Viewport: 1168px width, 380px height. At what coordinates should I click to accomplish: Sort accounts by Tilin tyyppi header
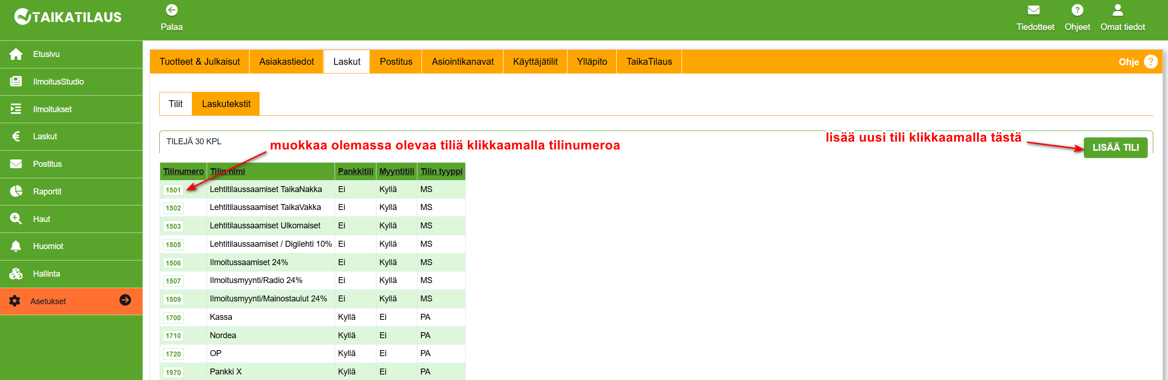coord(441,171)
